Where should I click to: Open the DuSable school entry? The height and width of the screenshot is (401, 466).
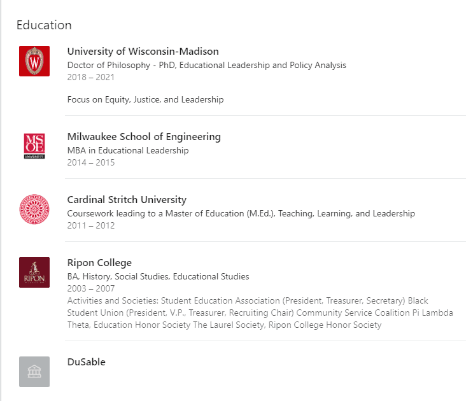point(86,362)
